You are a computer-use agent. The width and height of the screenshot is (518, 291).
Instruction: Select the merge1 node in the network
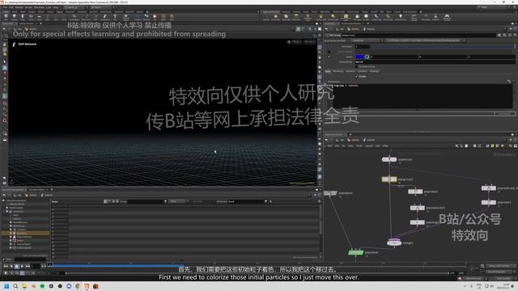coord(394,242)
